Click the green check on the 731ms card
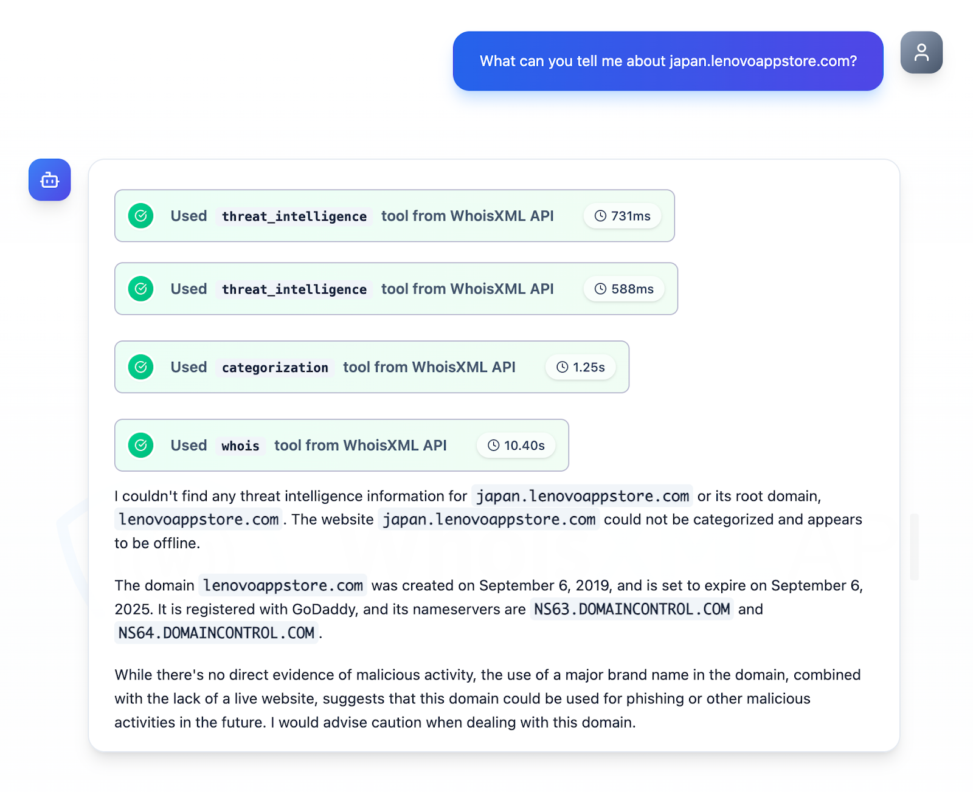 coord(141,216)
